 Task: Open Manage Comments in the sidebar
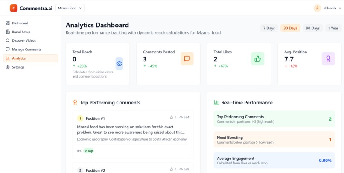30,49
